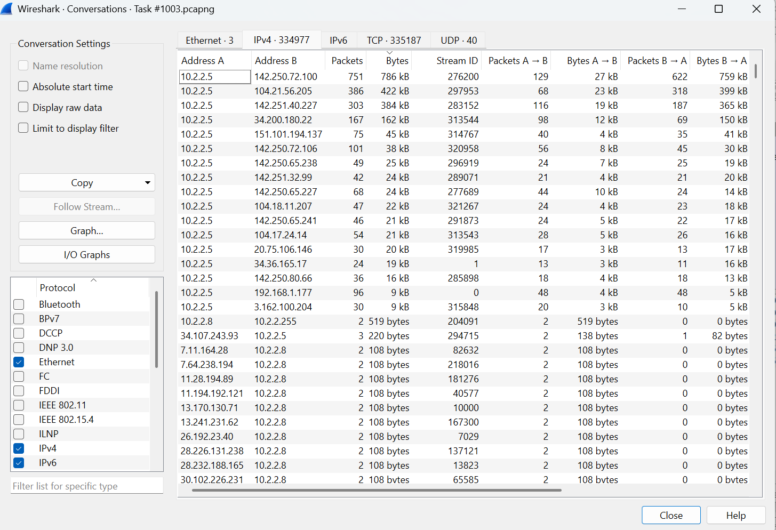Enable the Bluetooth protocol
The image size is (776, 530).
(x=19, y=304)
